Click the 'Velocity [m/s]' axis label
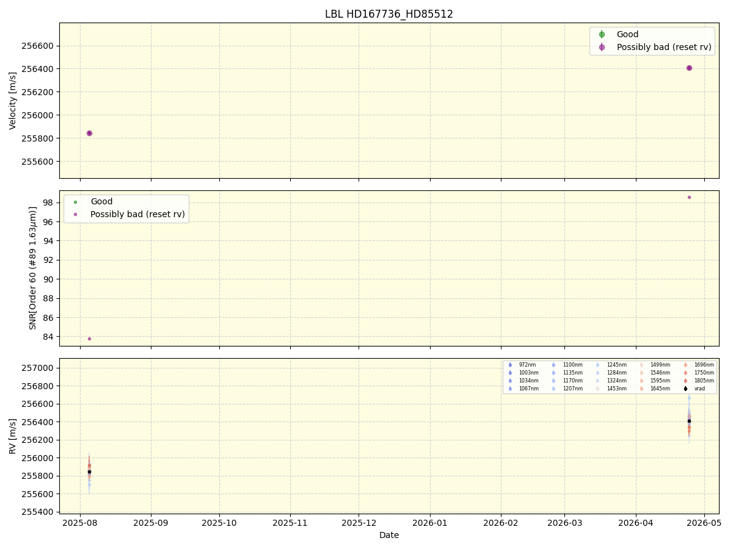Screen dimensions: 733x549 coord(13,101)
